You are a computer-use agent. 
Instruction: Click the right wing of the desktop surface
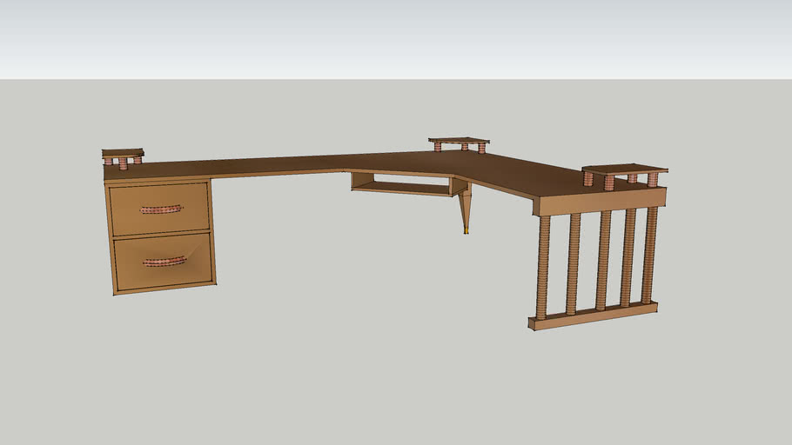click(x=522, y=176)
